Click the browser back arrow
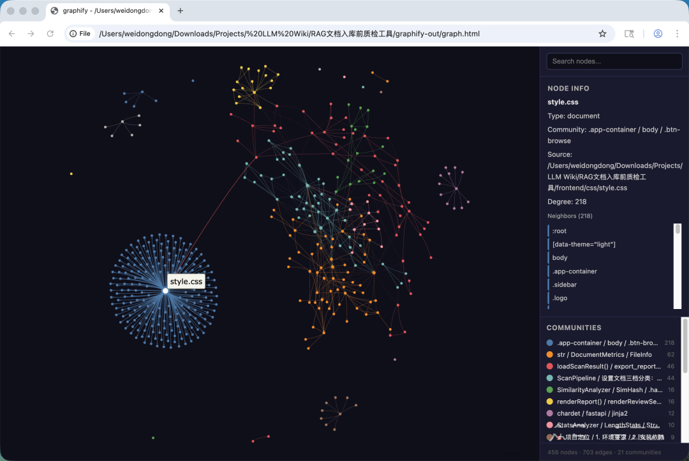 (12, 34)
